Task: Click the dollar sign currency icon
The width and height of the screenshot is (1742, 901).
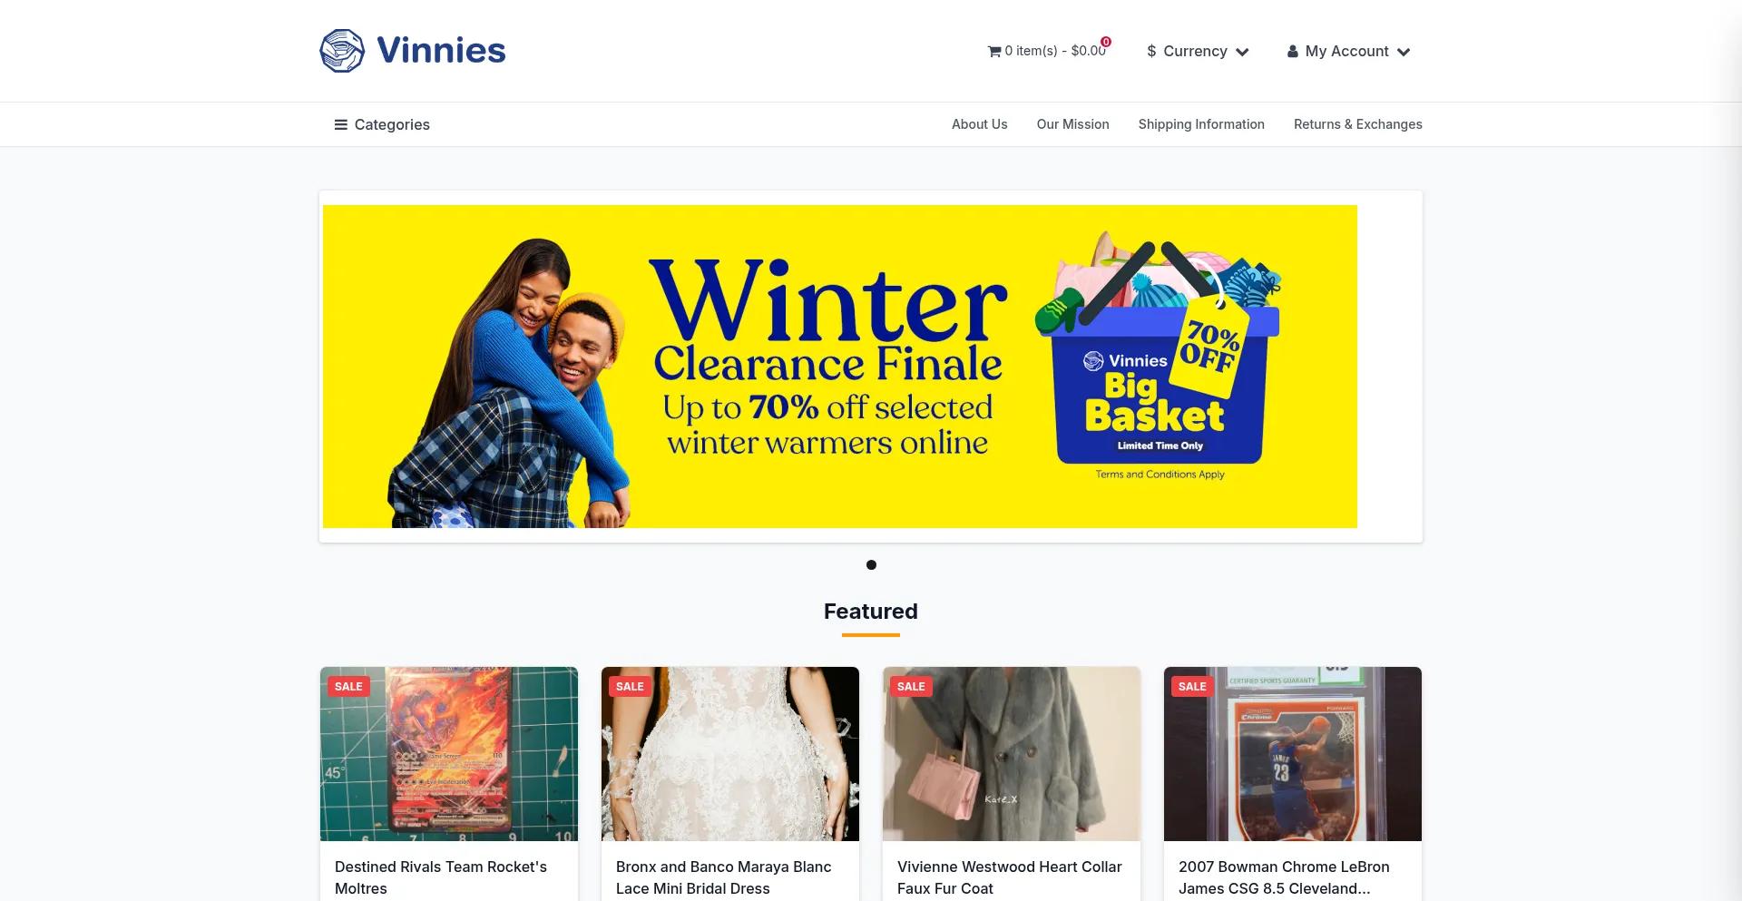Action: tap(1151, 52)
